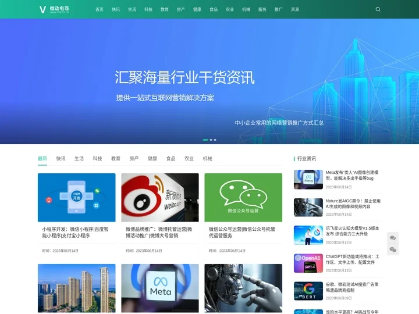Open 首页 in top navigation

coord(100,9)
